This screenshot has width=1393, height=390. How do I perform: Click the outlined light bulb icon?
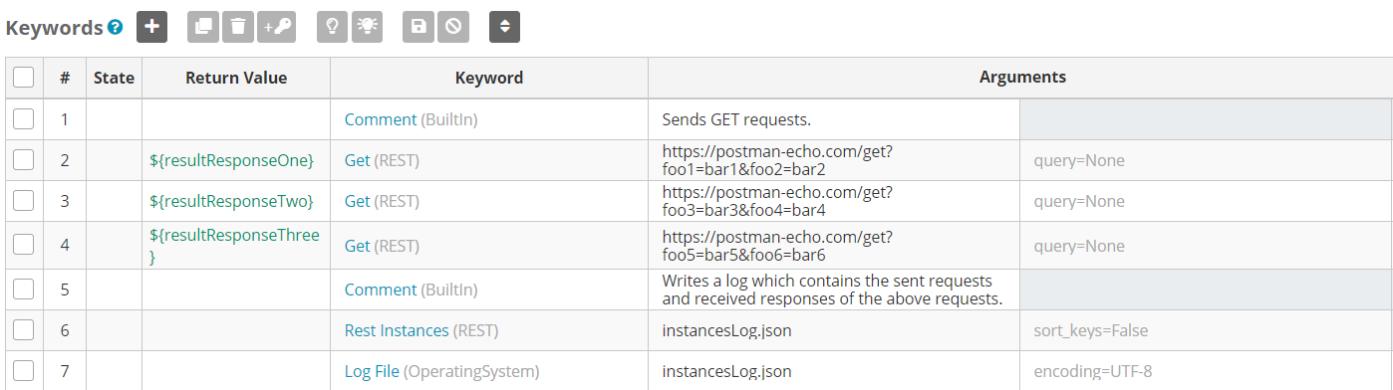(333, 27)
